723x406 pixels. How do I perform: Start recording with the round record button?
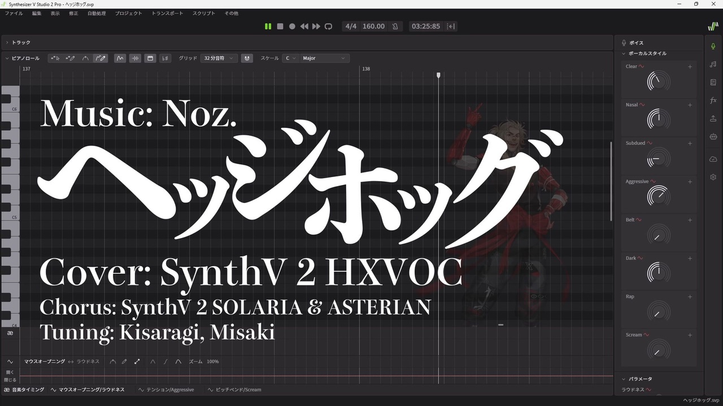pos(292,27)
